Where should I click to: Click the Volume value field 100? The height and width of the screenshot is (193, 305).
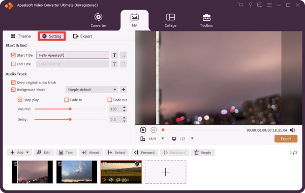115,109
